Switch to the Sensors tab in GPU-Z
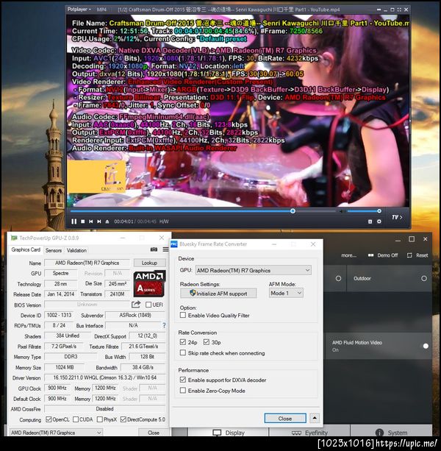Screen dimensions: 441x451 click(x=54, y=250)
